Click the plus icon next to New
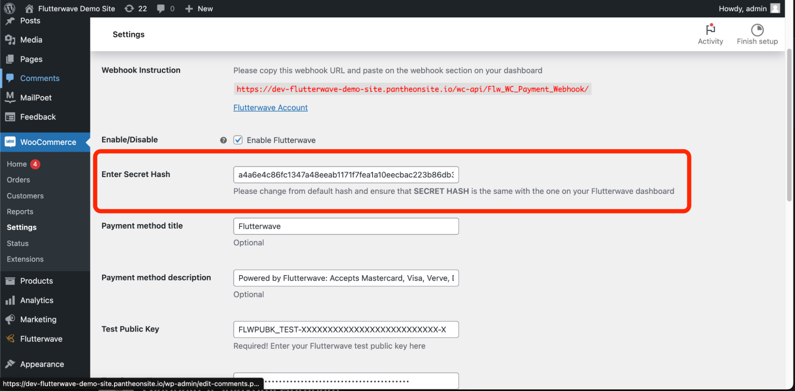Screen dimensions: 795x391 click(x=189, y=9)
